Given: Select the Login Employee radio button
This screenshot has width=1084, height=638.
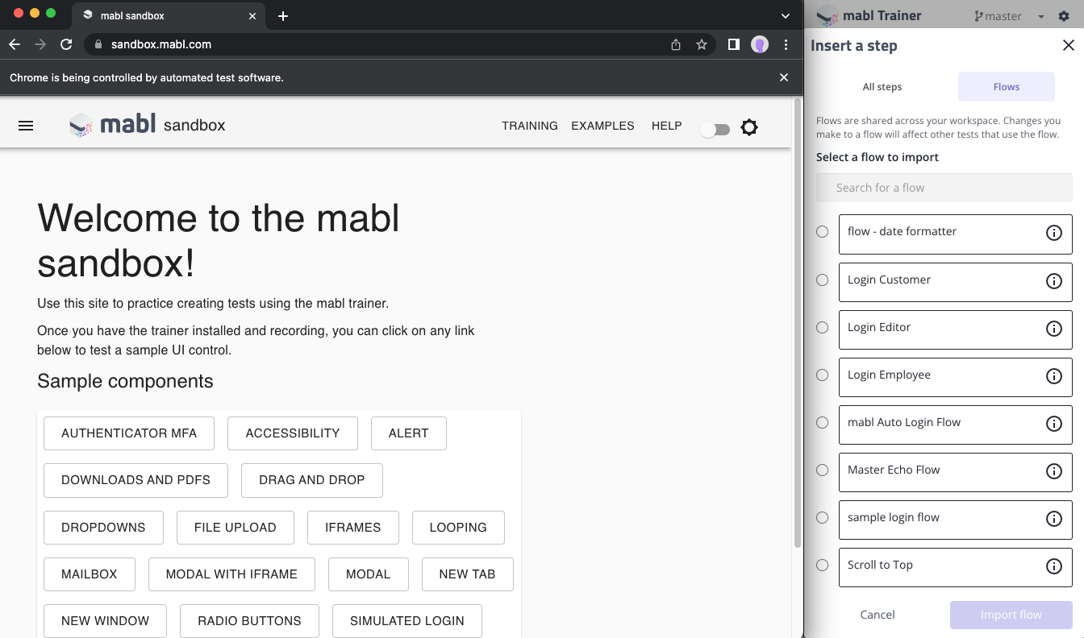Looking at the screenshot, I should (x=822, y=375).
